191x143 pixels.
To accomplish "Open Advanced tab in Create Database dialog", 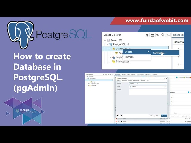I will coord(143,81).
